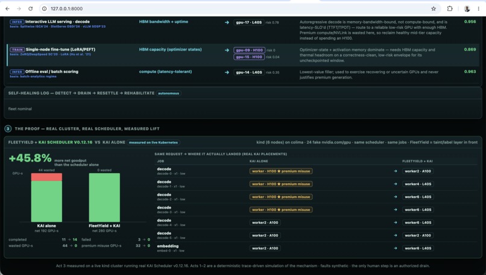486x275 pixels.
Task: Open the Chrome profile avatar
Action: pyautogui.click(x=467, y=8)
